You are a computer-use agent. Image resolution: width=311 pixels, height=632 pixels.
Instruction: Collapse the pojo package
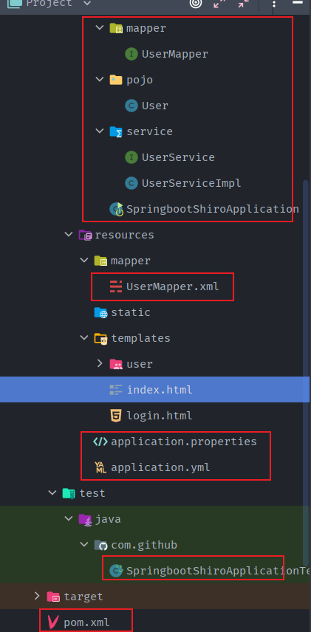tap(100, 80)
